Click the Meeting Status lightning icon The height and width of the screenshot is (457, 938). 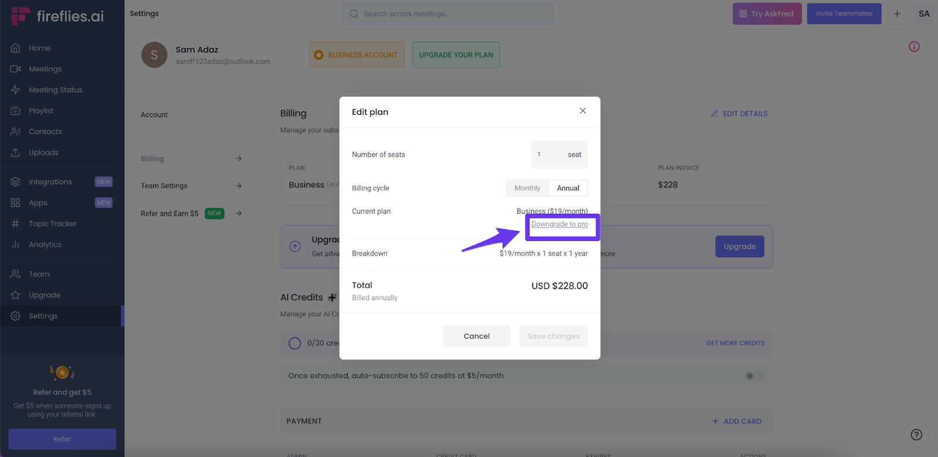pos(16,90)
